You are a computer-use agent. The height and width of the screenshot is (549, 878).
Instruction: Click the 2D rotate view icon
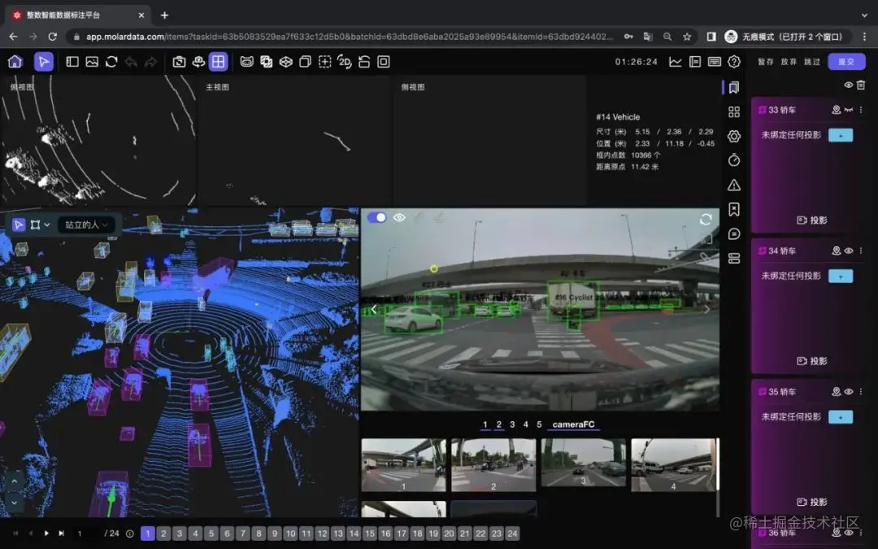pos(345,62)
